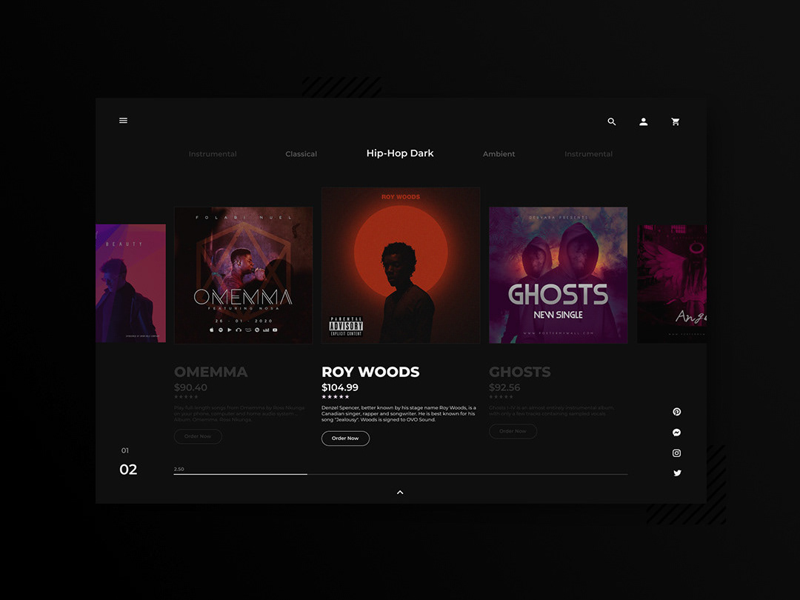Select the Ambient genre tab

click(x=499, y=153)
